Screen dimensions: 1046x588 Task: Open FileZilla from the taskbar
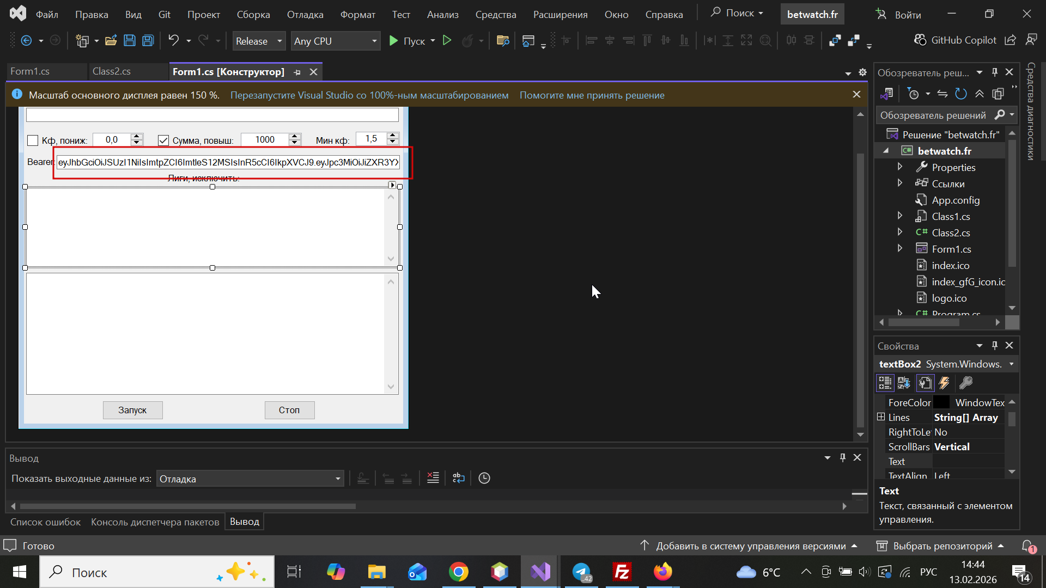(x=622, y=572)
